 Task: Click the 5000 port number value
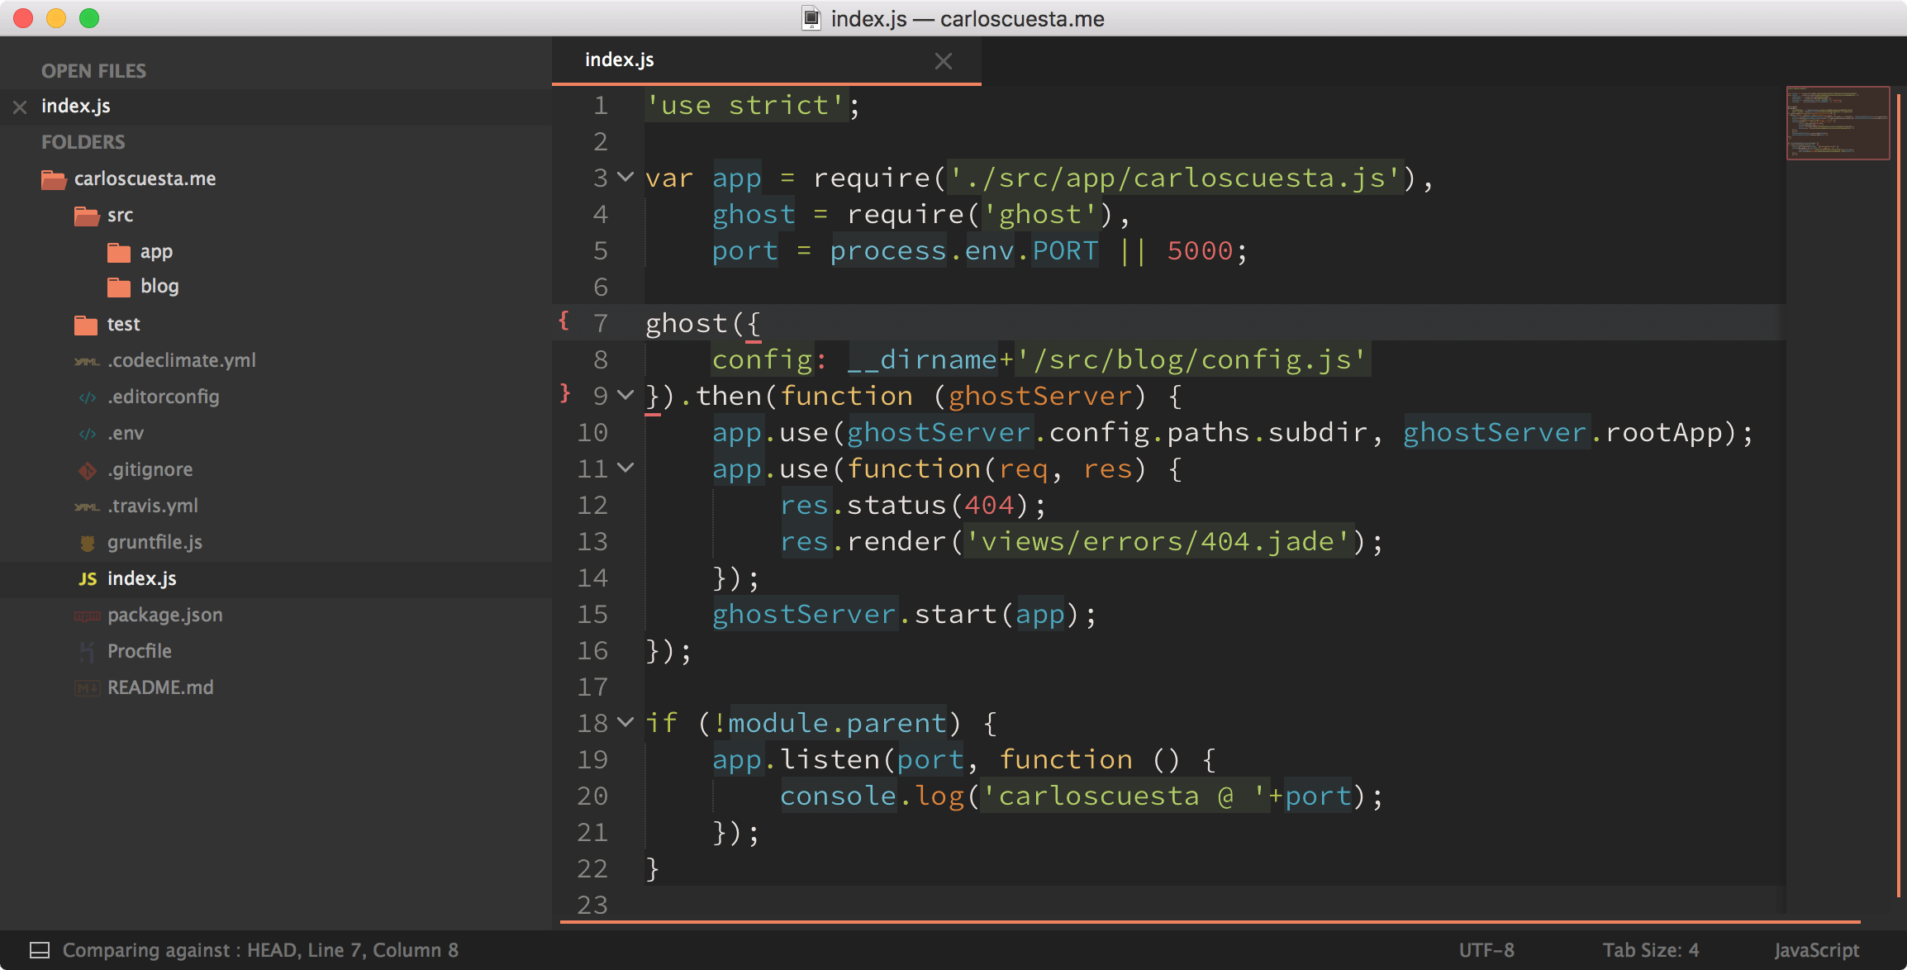tap(1200, 251)
